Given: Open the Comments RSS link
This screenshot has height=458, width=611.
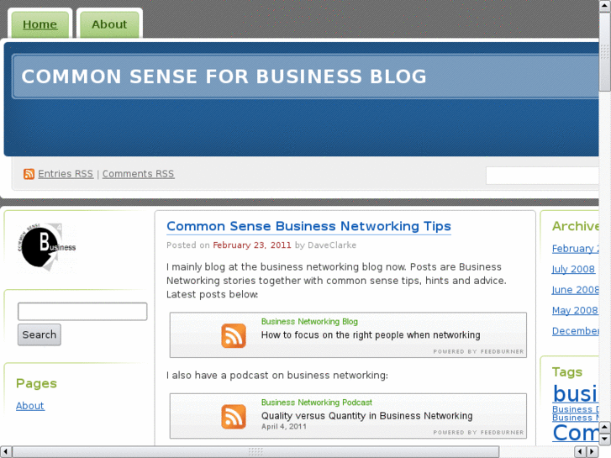Looking at the screenshot, I should pos(138,174).
